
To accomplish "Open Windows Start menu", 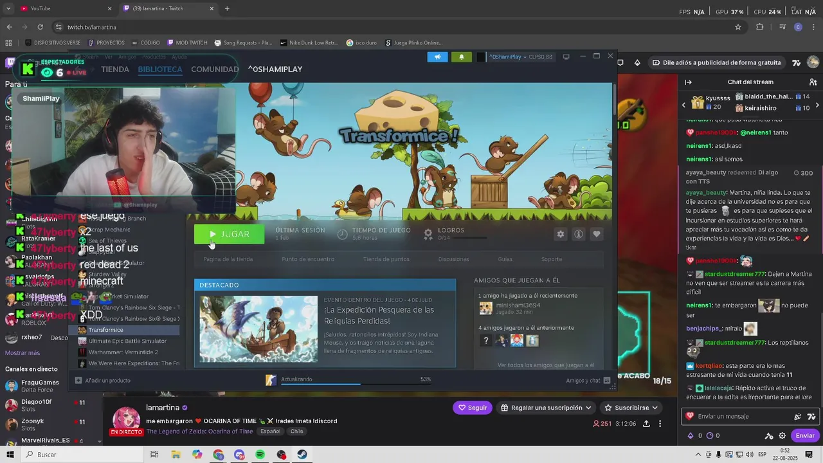I will [x=10, y=455].
